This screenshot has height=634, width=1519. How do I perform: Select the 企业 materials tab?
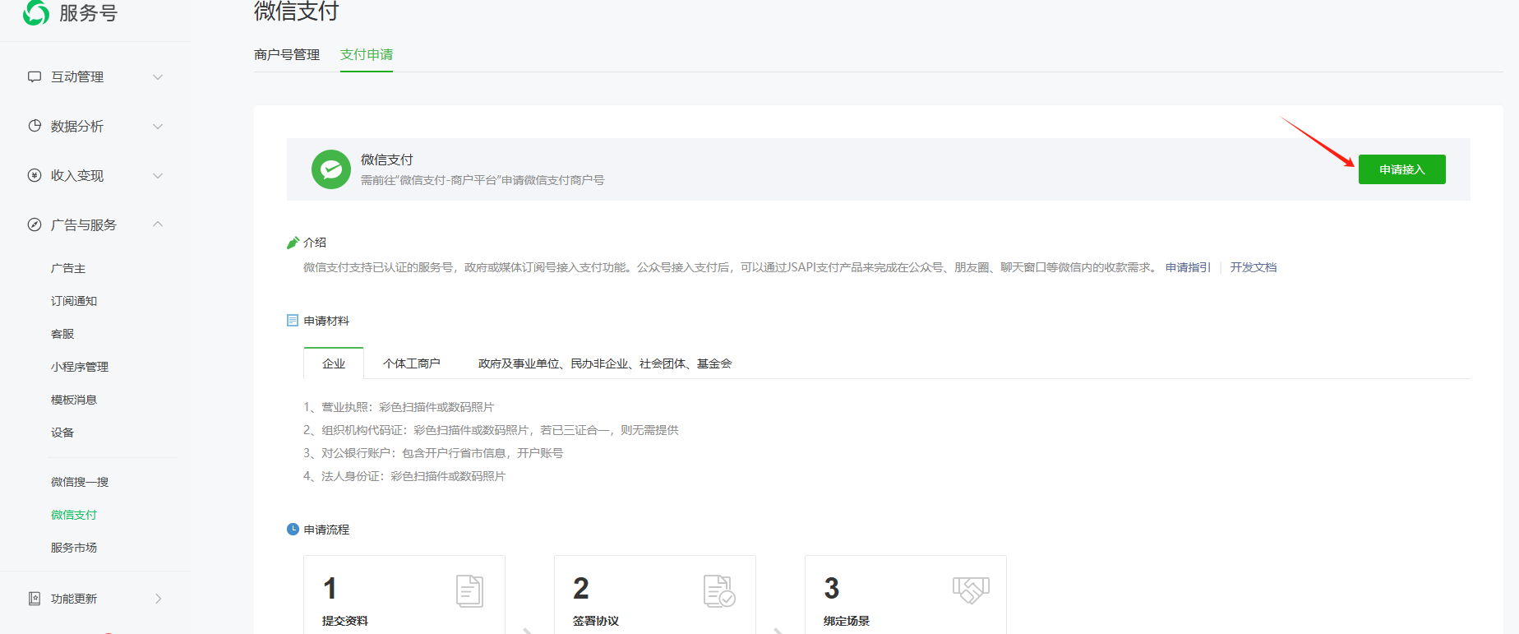point(334,363)
